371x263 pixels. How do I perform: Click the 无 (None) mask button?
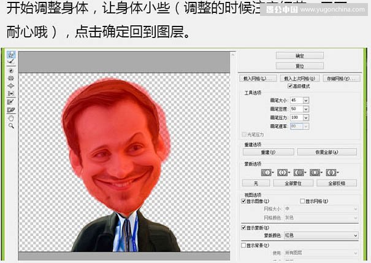pyautogui.click(x=256, y=183)
